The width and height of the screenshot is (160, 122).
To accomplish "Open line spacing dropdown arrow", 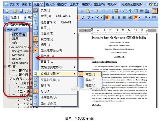I will point(140,18).
